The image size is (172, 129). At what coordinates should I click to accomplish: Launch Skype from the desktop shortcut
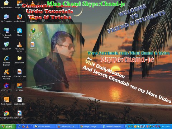coord(19,32)
